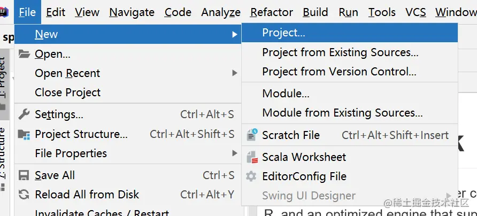Choose Module from Existing Sources
Image resolution: width=477 pixels, height=216 pixels.
click(342, 113)
